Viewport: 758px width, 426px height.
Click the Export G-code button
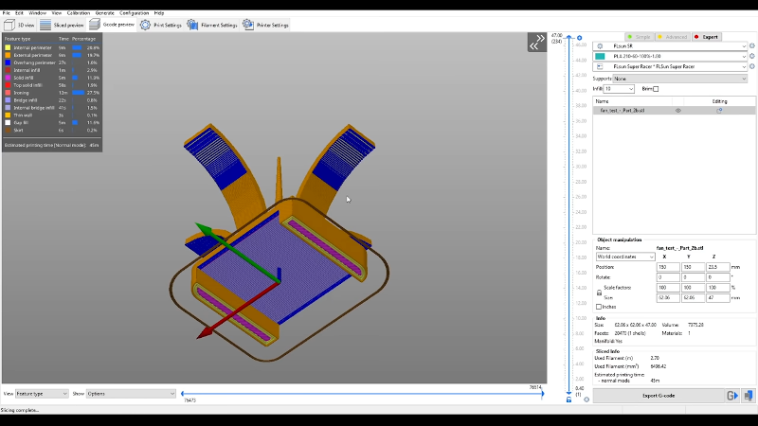658,396
